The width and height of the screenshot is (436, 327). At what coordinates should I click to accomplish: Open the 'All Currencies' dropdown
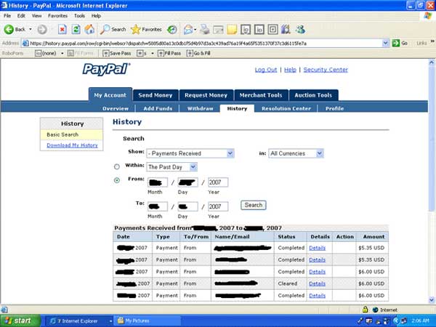click(296, 153)
